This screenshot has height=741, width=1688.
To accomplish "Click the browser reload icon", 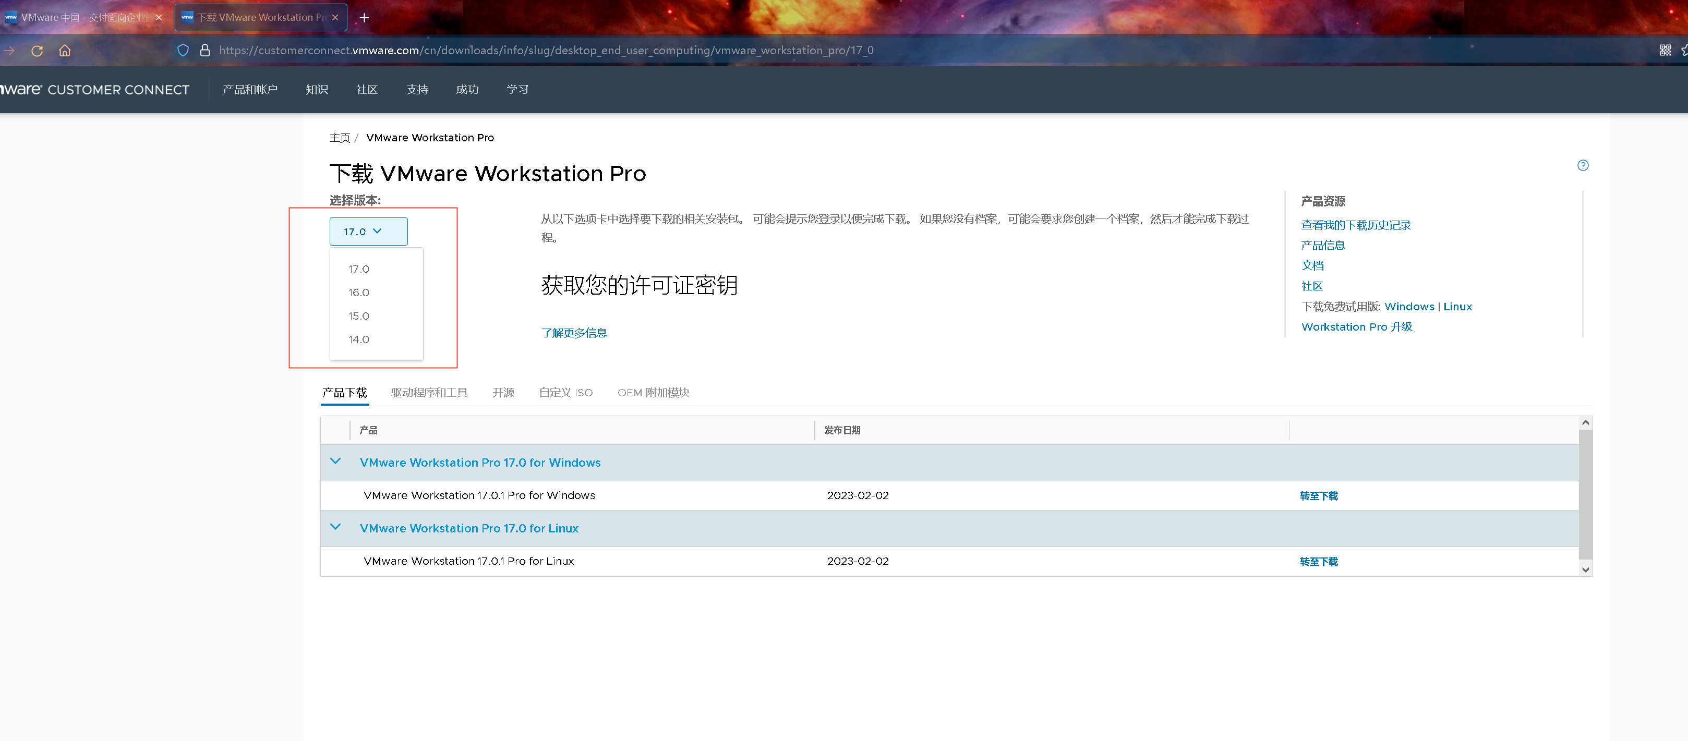I will [37, 51].
